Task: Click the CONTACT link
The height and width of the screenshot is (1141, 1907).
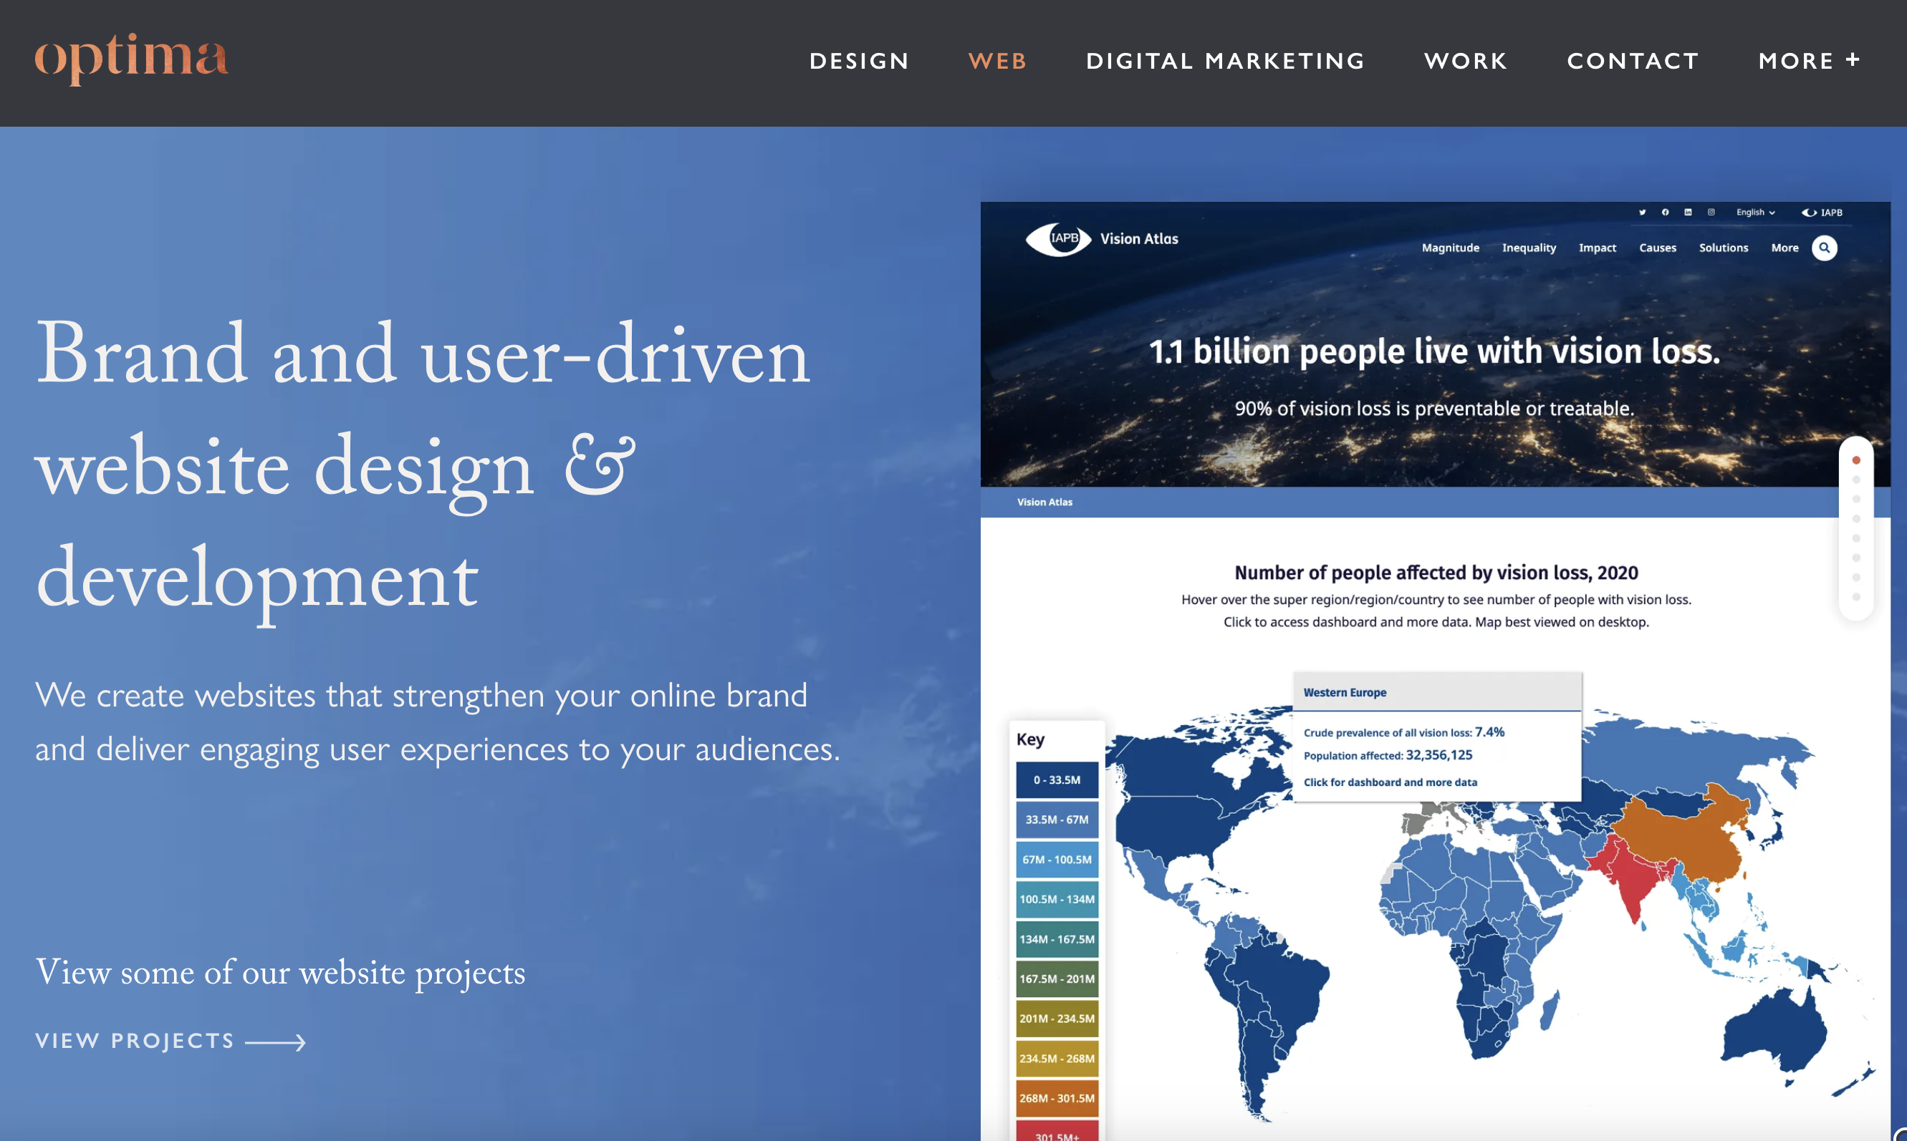Action: point(1633,61)
